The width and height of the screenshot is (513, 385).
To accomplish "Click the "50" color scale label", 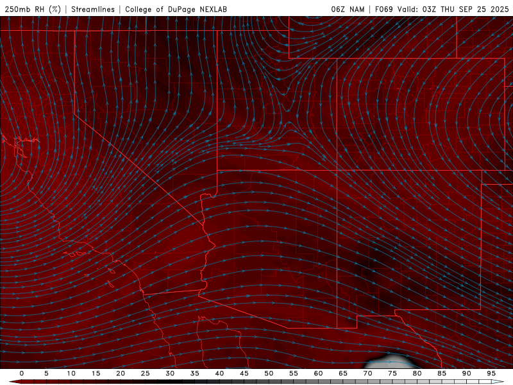I will tap(269, 373).
